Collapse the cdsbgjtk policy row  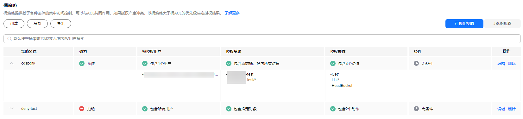pos(12,63)
